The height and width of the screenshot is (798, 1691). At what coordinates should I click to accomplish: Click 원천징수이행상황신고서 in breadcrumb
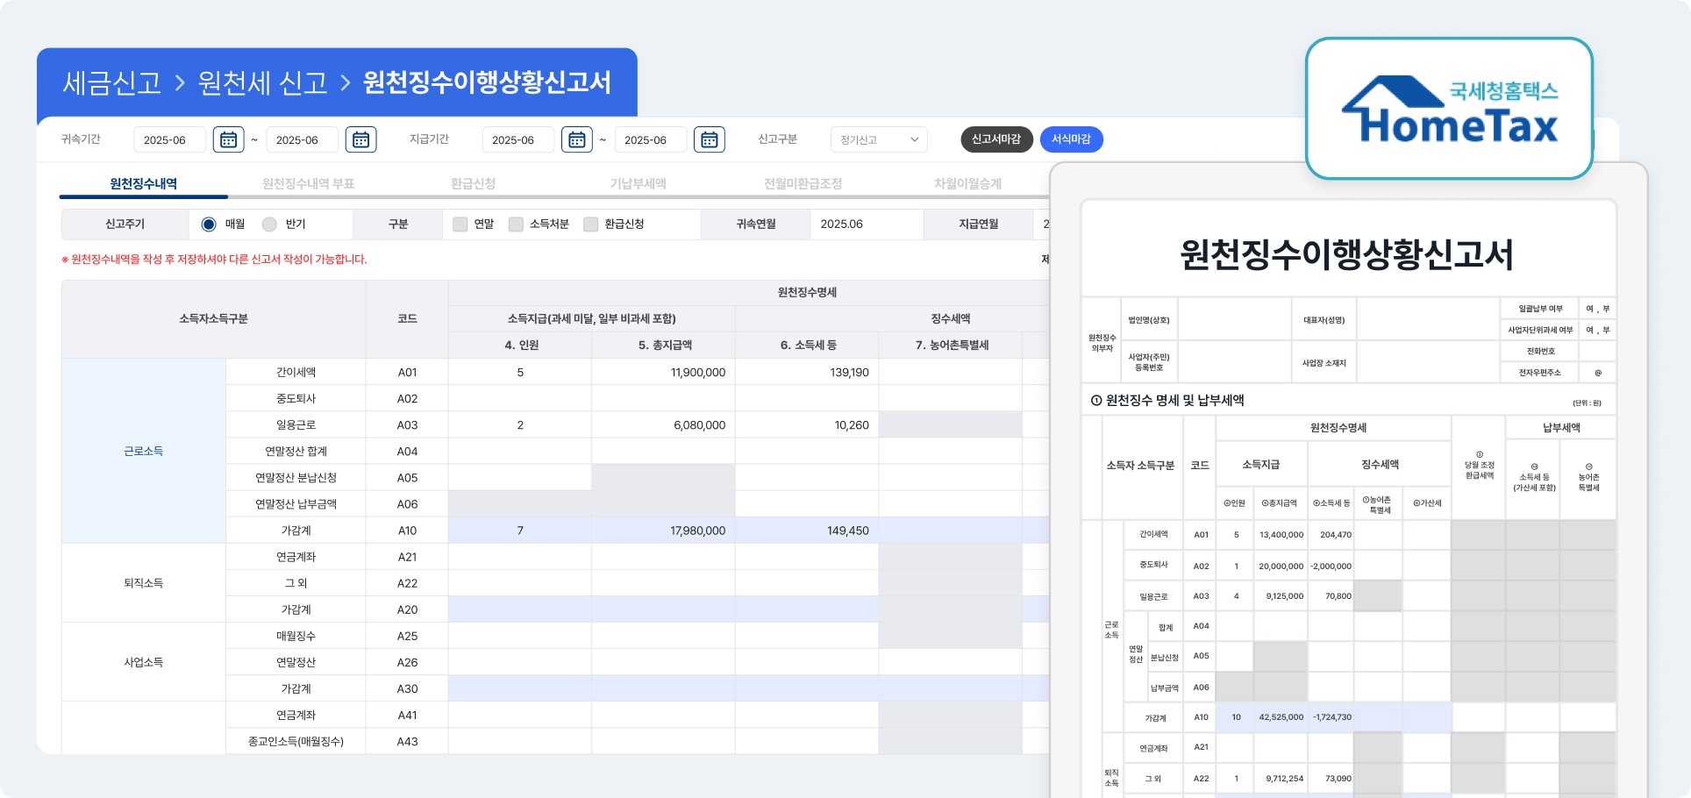point(488,82)
